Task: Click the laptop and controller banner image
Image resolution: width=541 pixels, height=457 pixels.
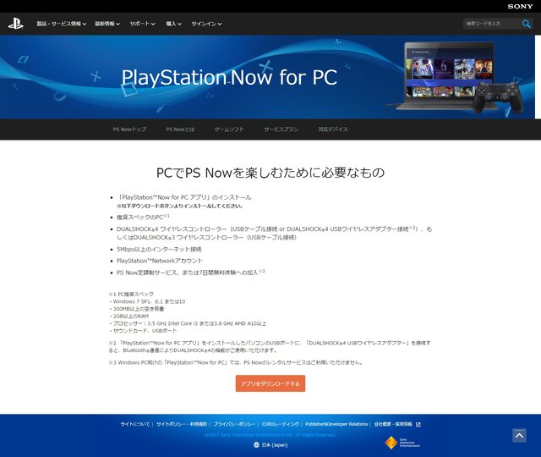Action: tap(456, 77)
